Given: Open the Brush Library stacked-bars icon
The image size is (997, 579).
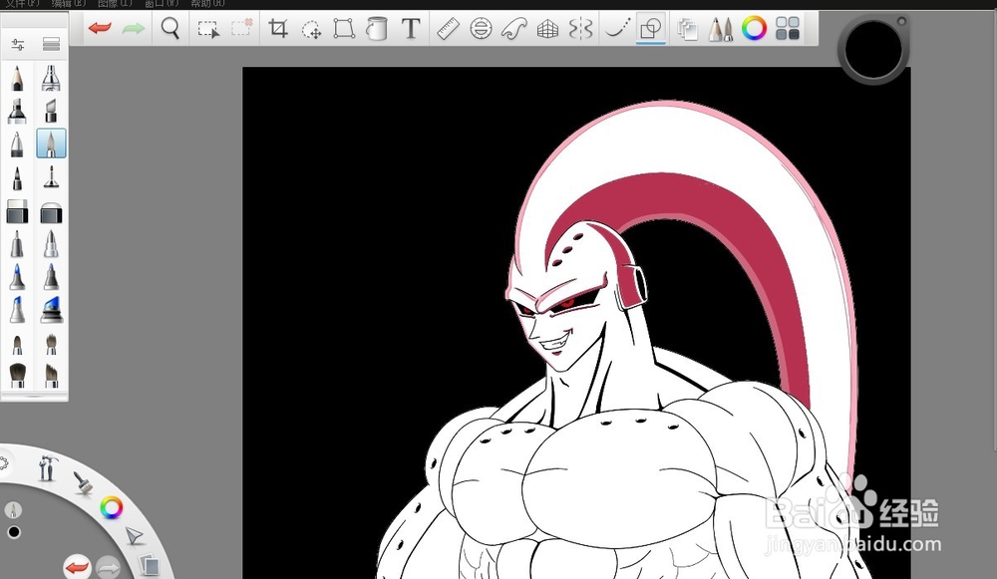Looking at the screenshot, I should 51,44.
